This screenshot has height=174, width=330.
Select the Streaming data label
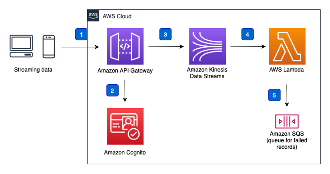point(33,70)
